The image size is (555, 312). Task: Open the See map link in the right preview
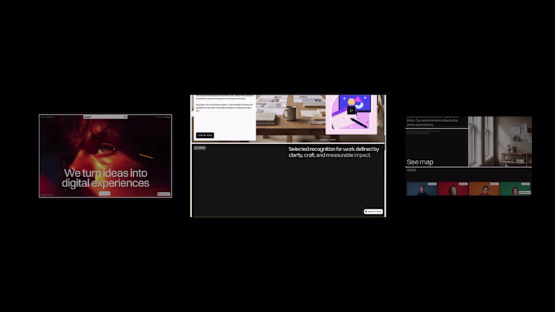[x=420, y=162]
